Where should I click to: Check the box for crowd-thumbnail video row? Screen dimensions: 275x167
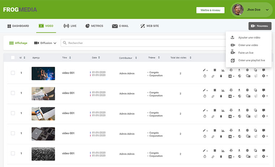point(13,153)
